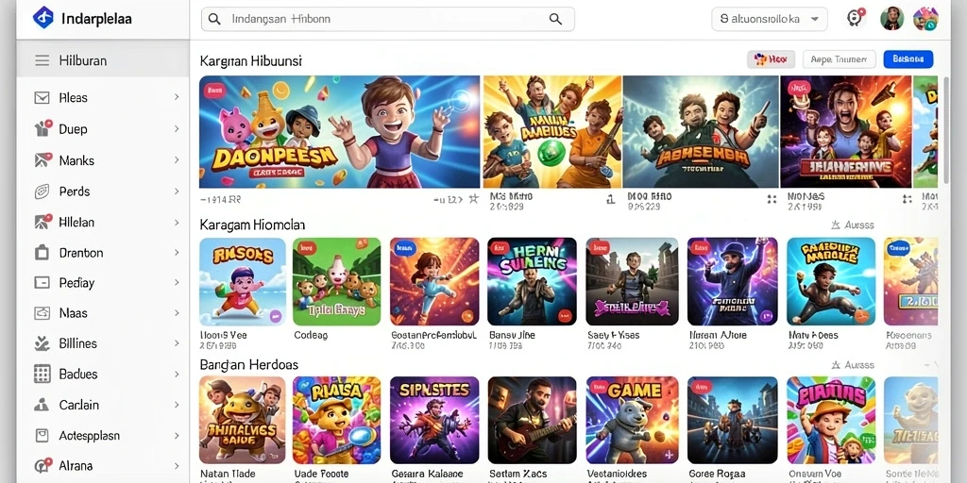The width and height of the screenshot is (967, 483).
Task: Open the S akuonsriolka dropdown
Action: pos(770,19)
